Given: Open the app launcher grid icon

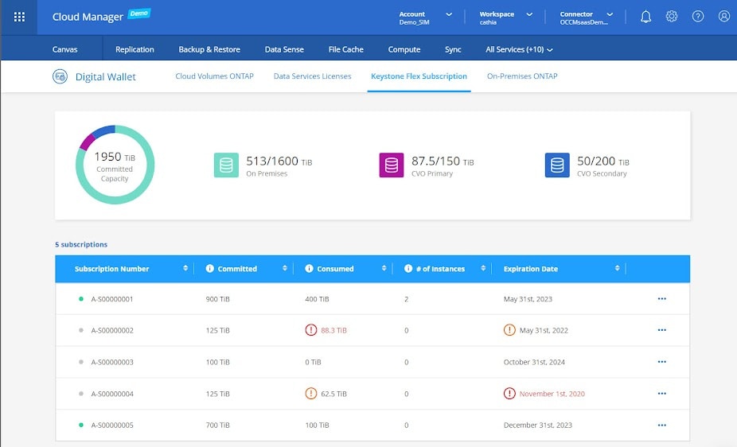Looking at the screenshot, I should pyautogui.click(x=19, y=17).
